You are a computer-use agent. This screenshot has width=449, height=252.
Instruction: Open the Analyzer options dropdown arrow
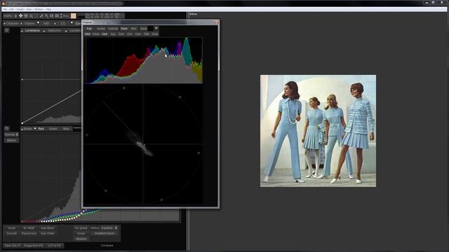click(156, 28)
